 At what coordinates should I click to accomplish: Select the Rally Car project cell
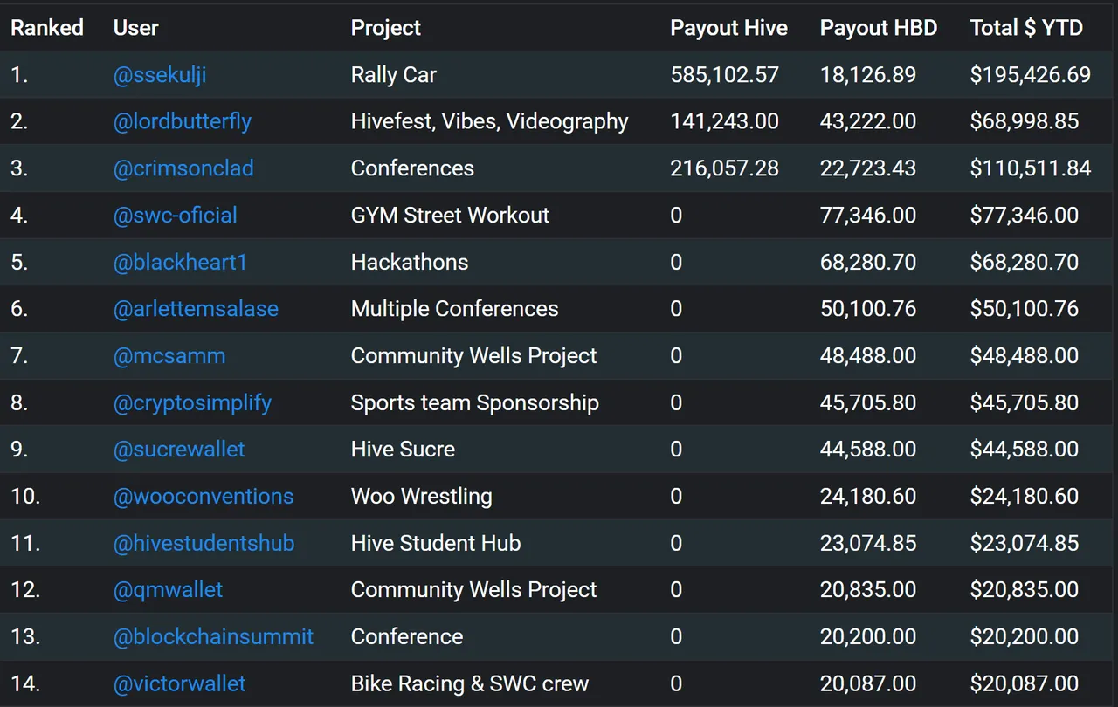394,75
